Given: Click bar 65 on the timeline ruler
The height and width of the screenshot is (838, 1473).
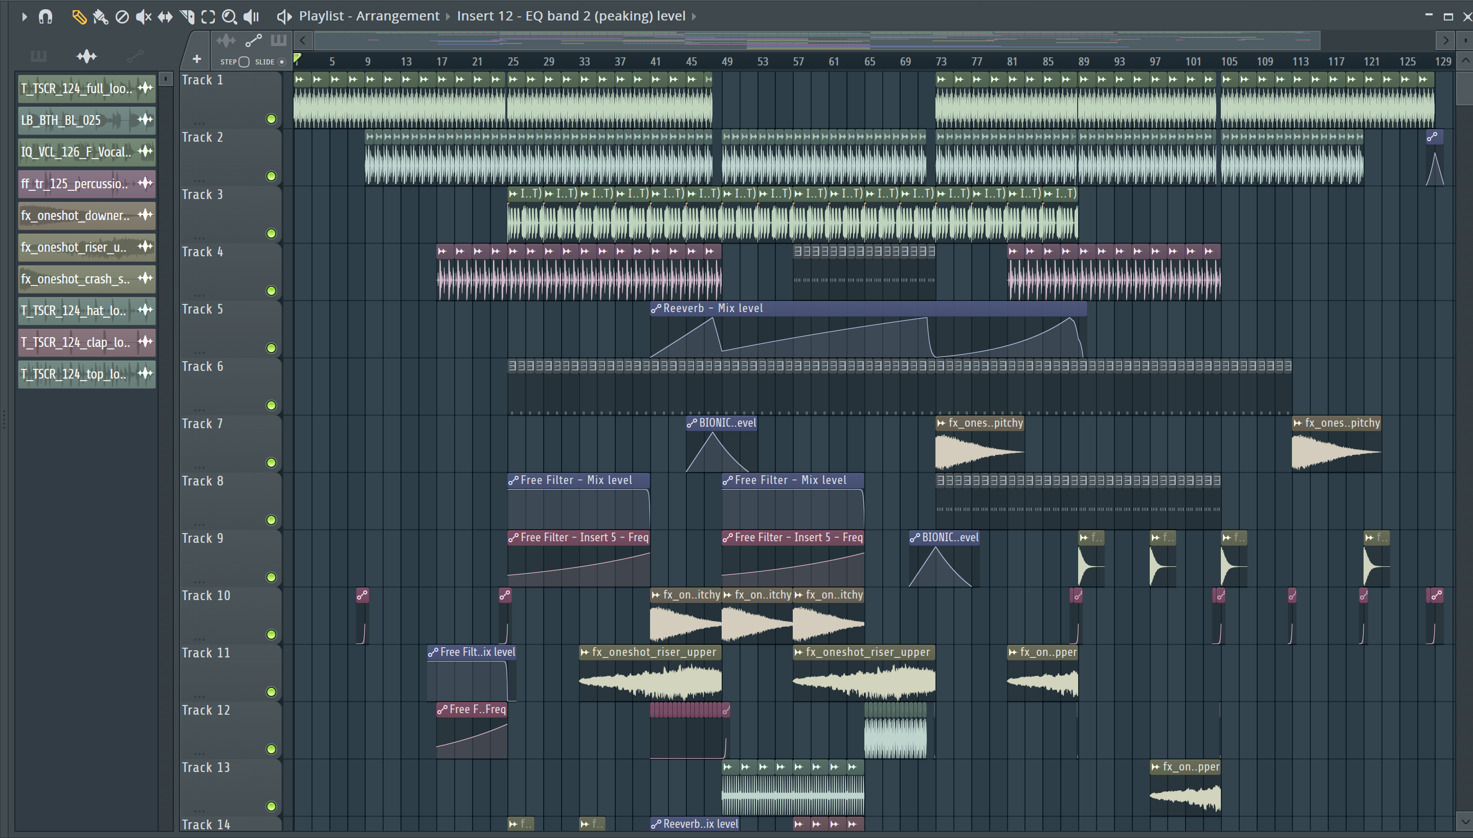Looking at the screenshot, I should coord(869,61).
